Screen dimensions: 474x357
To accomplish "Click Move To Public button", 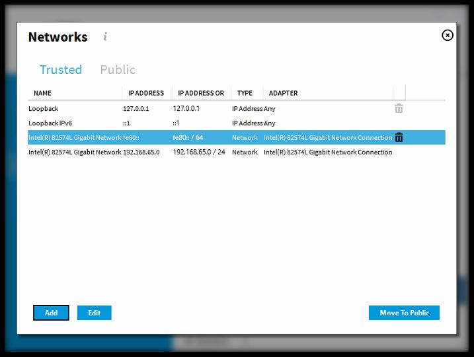I will coord(404,313).
